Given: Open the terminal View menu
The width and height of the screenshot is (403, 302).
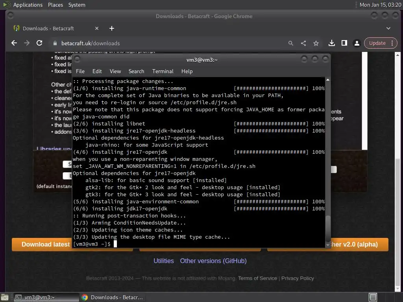Looking at the screenshot, I should tap(115, 71).
